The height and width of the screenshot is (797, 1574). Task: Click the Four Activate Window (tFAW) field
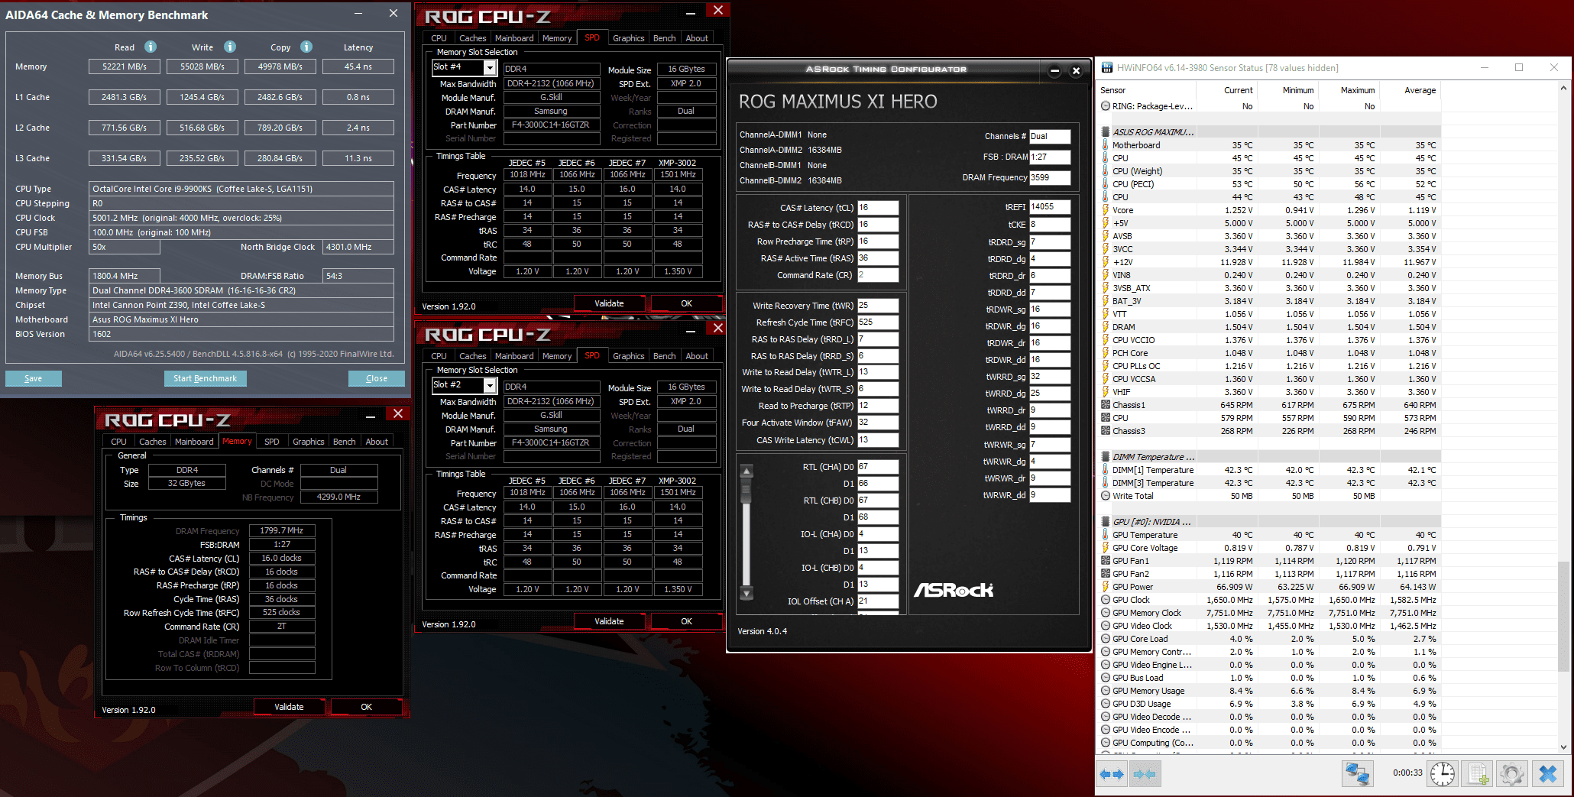click(x=878, y=423)
